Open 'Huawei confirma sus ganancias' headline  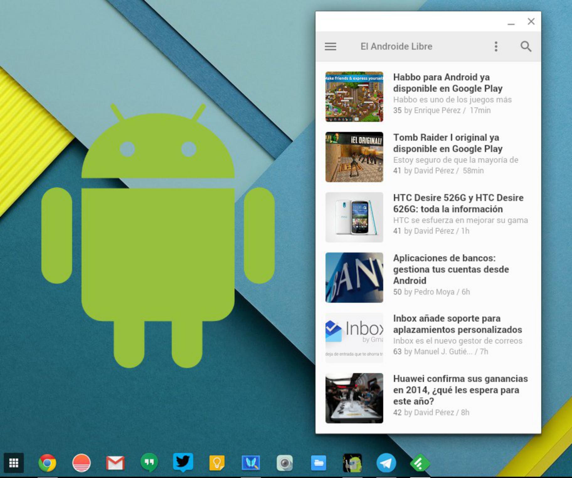[460, 390]
